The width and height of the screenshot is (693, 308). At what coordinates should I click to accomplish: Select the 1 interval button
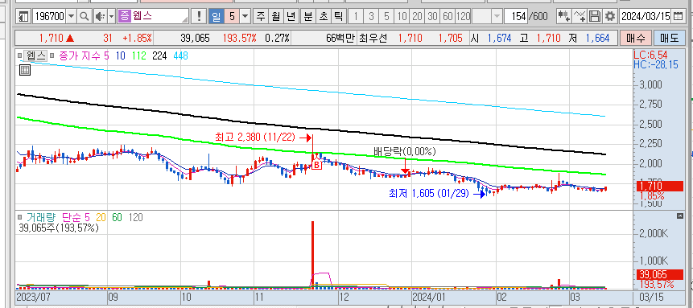coord(356,17)
